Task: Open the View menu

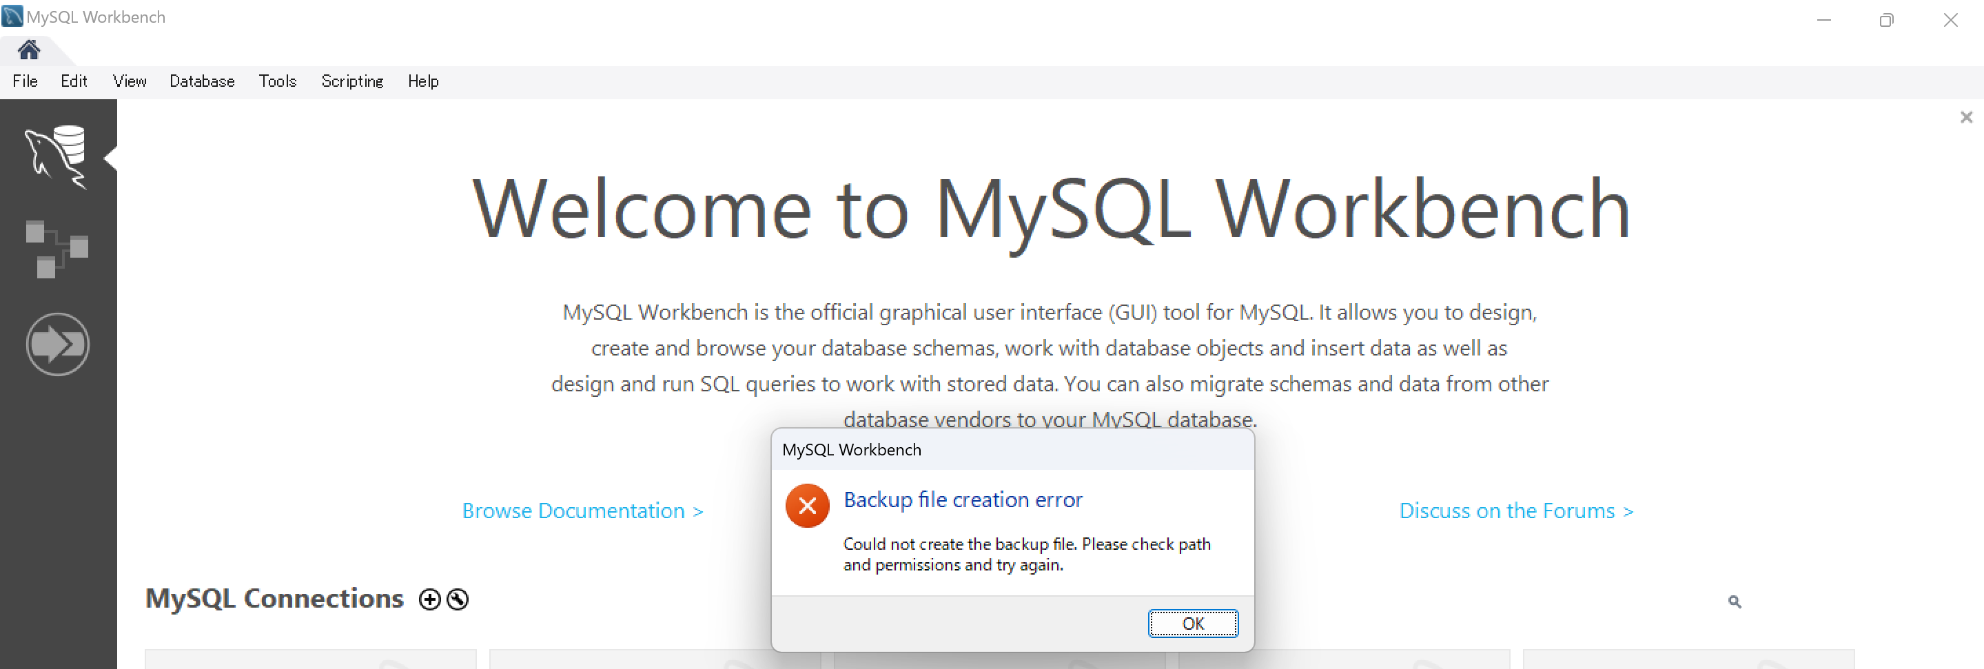Action: 130,81
